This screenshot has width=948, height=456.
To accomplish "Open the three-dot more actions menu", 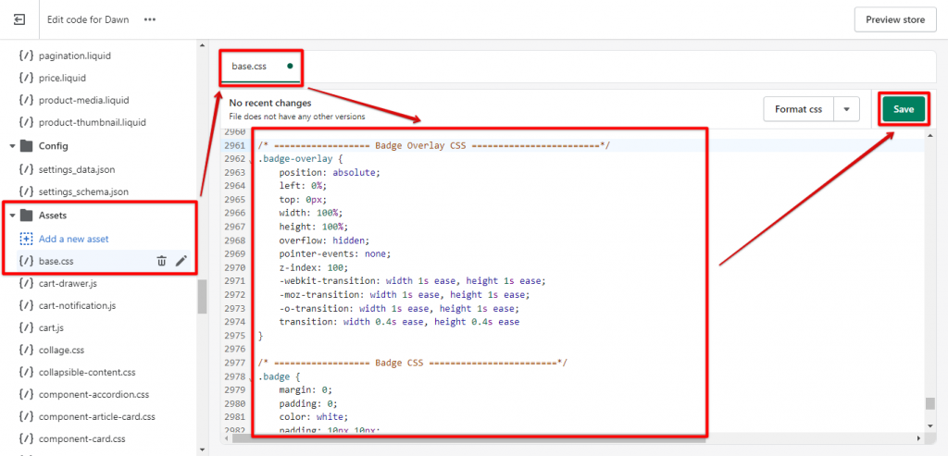I will [150, 19].
